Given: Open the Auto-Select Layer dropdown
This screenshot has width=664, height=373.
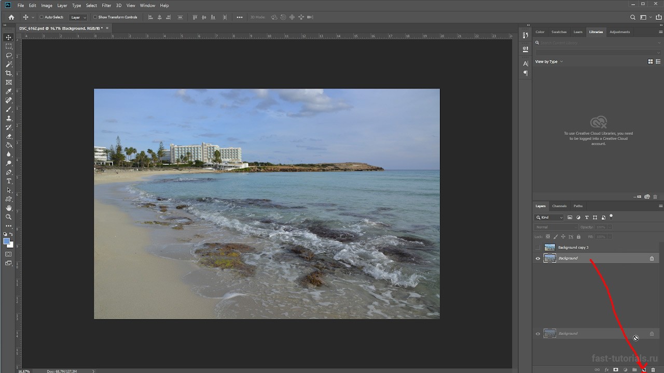Looking at the screenshot, I should 78,17.
